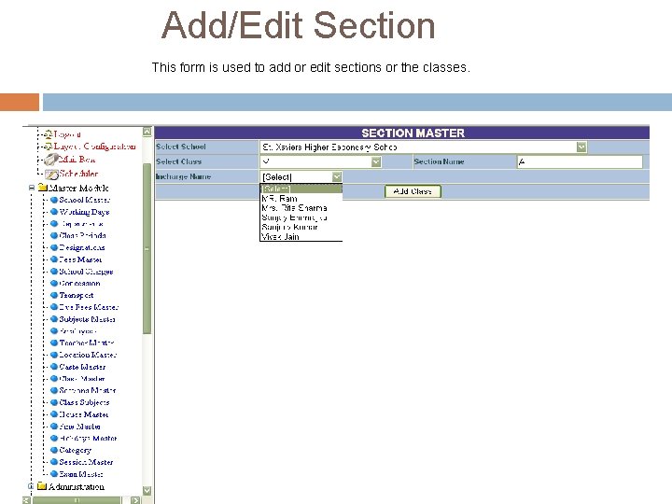Screen dimensions: 672x504
Task: Click the Administration folder label
Action: click(77, 486)
